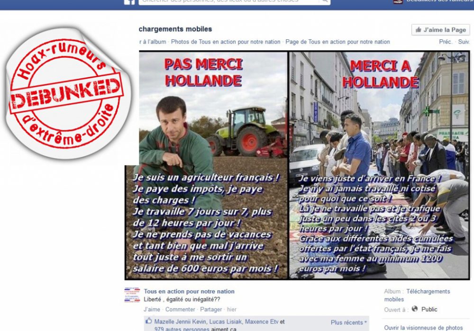Click Partager under the post
The height and width of the screenshot is (331, 474).
(211, 309)
